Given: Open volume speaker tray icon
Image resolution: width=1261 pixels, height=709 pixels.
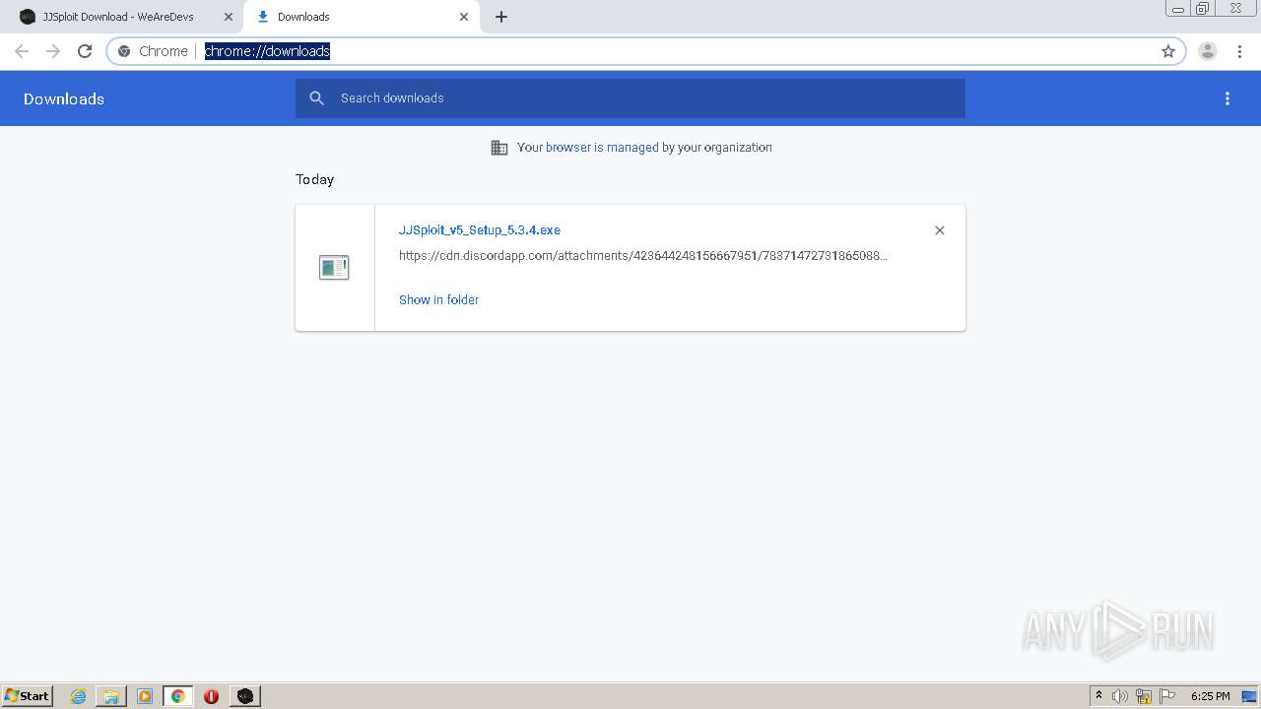Looking at the screenshot, I should coord(1120,696).
